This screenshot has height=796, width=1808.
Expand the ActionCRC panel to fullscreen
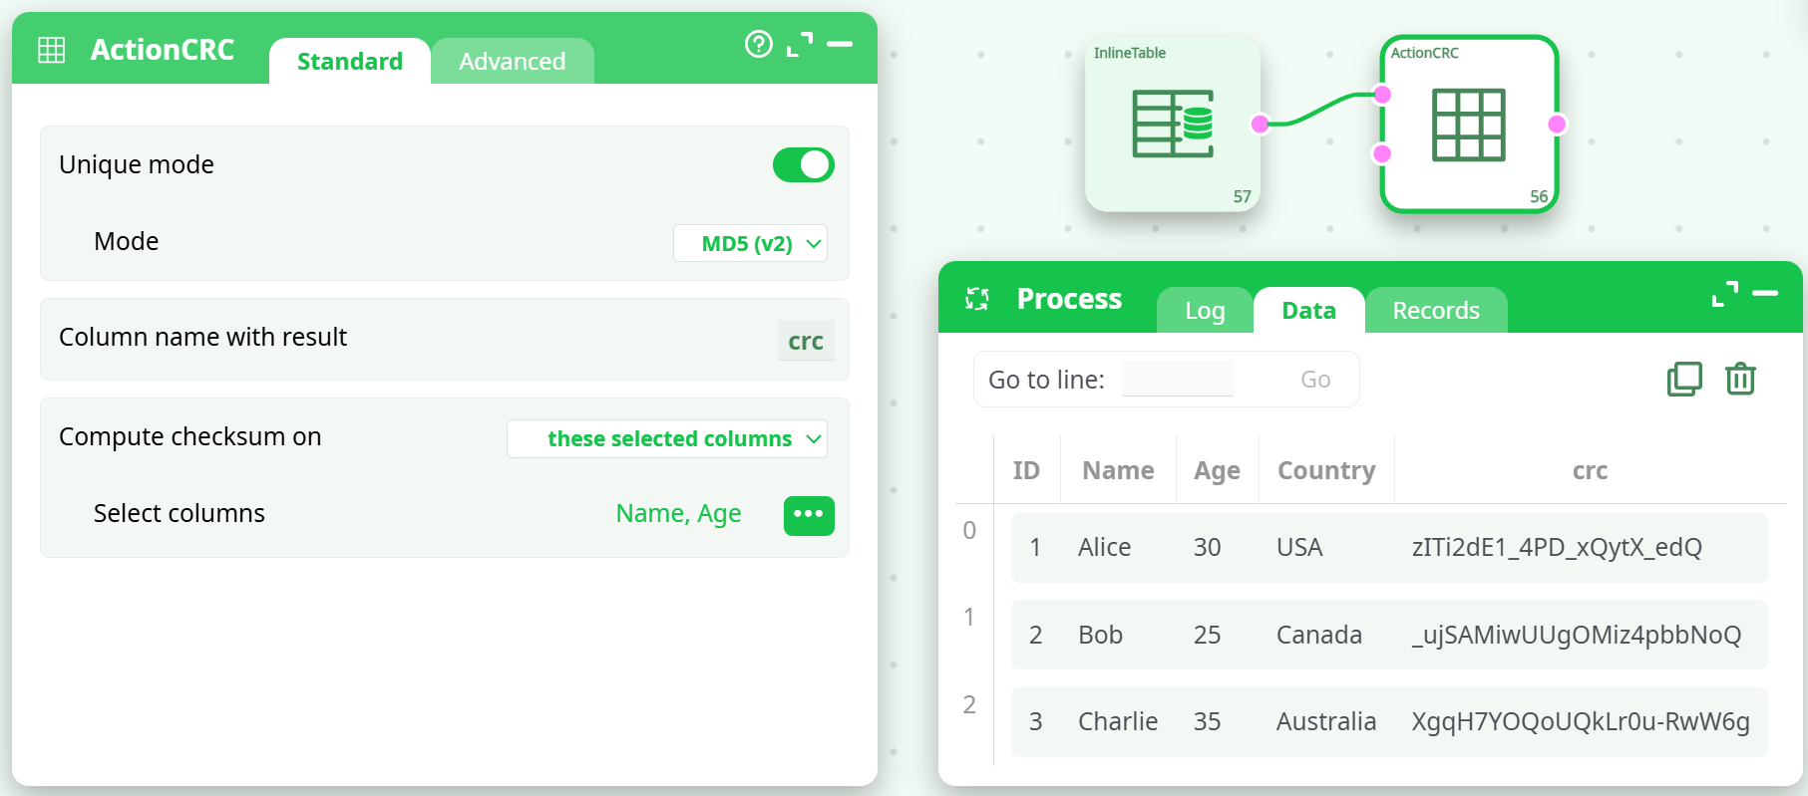click(x=799, y=44)
